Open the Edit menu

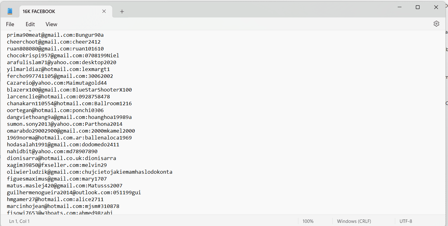[30, 24]
